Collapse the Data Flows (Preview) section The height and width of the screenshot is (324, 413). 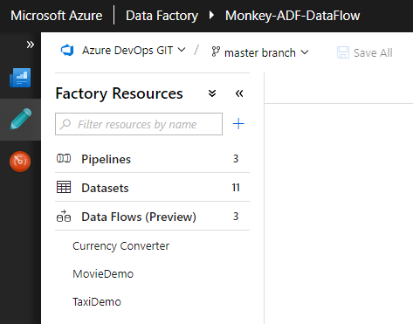152,217
